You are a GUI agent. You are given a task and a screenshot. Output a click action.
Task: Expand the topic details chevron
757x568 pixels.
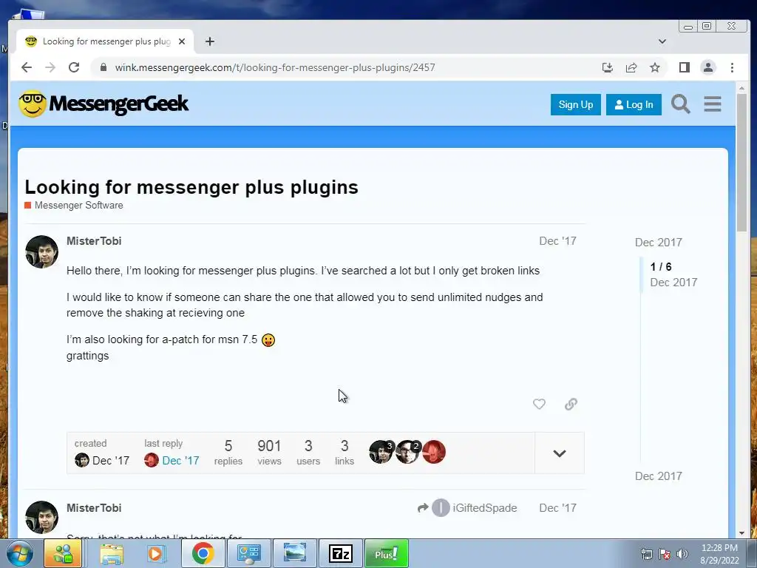pos(560,453)
